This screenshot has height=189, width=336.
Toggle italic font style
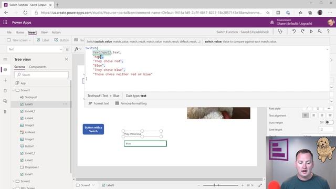pos(307,109)
